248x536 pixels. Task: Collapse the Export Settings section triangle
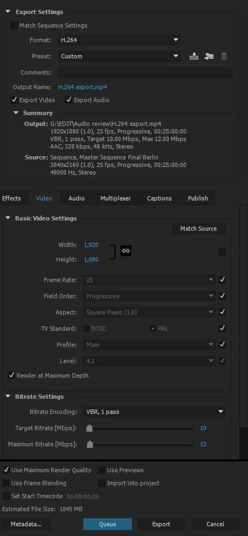point(8,12)
